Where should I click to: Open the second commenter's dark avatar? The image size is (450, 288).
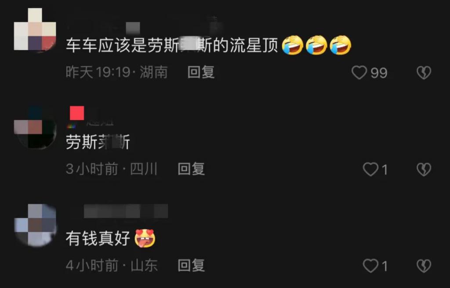[x=35, y=127]
